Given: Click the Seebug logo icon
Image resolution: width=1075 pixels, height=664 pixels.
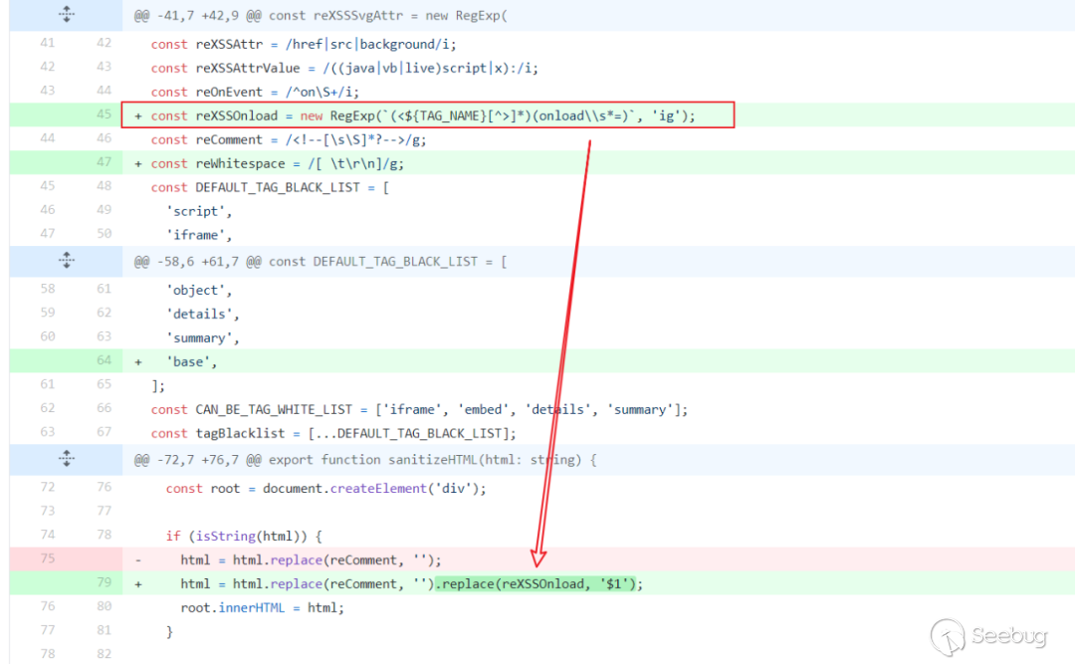Looking at the screenshot, I should (x=949, y=636).
